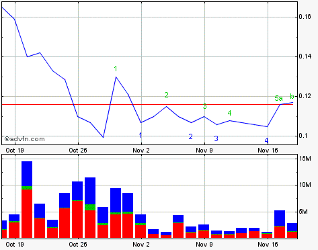Image resolution: width=318 pixels, height=250 pixels.
Task: Select Oct 19 date under the price chart
Action: point(15,151)
